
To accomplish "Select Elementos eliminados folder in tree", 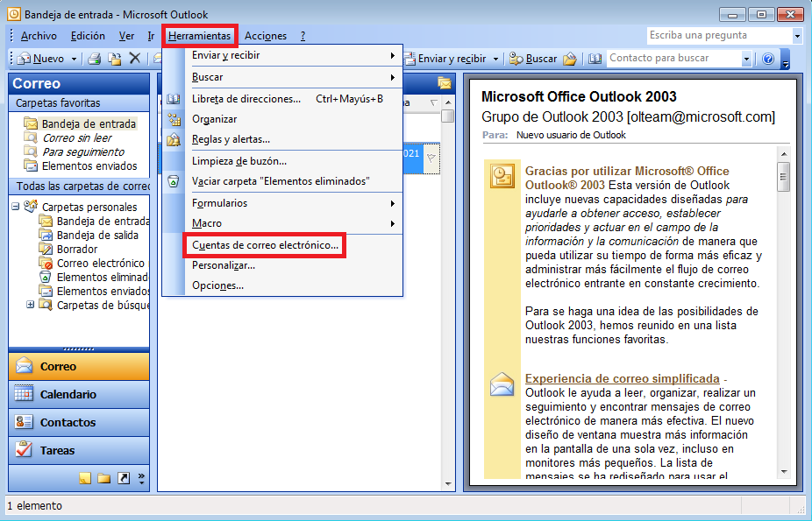I will (x=94, y=277).
